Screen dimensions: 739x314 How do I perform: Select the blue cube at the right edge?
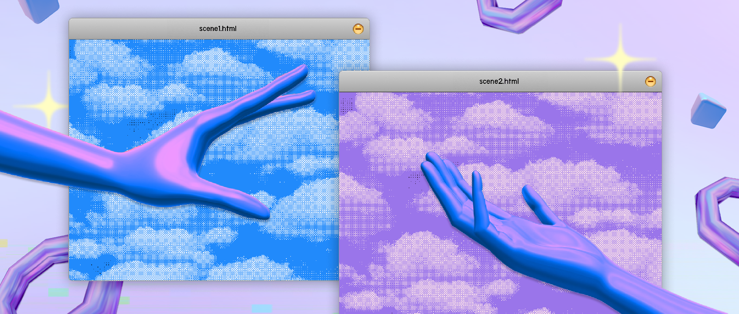pyautogui.click(x=708, y=112)
